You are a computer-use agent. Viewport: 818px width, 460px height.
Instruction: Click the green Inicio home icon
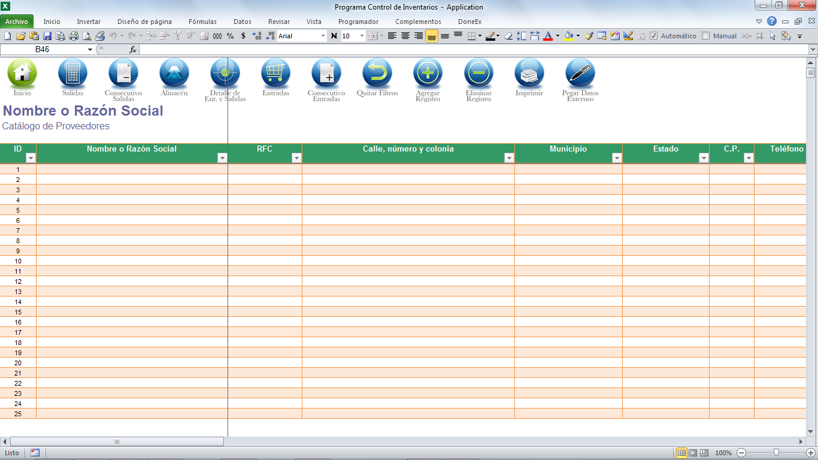22,73
